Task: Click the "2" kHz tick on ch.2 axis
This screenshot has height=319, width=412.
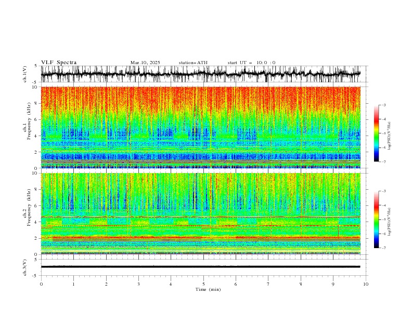Action: (36, 238)
